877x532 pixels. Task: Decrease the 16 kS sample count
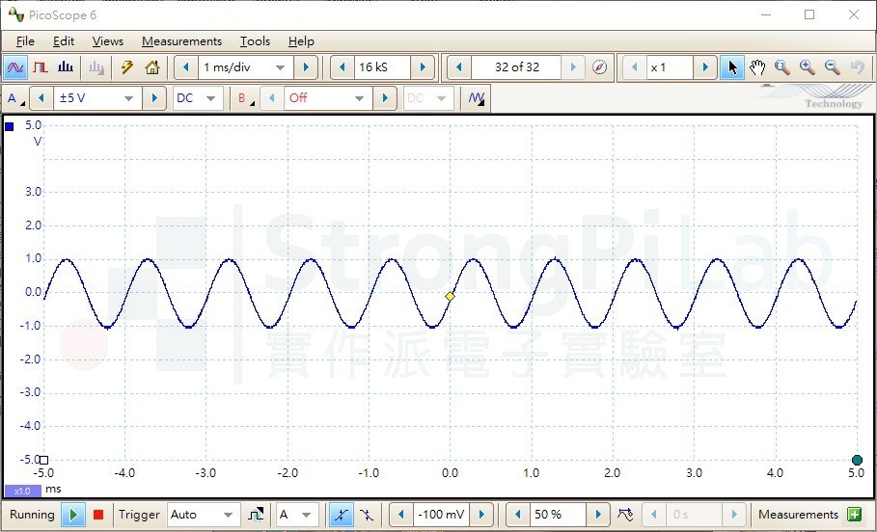343,67
